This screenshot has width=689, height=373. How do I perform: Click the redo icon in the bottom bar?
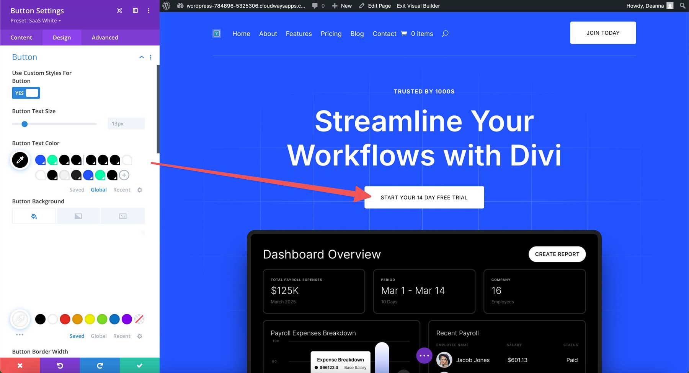[100, 365]
